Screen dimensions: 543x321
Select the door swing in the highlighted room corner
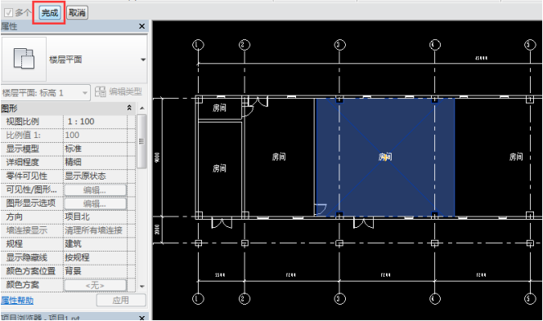(x=321, y=210)
